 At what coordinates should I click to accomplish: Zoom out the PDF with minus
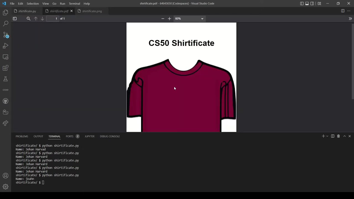click(163, 19)
